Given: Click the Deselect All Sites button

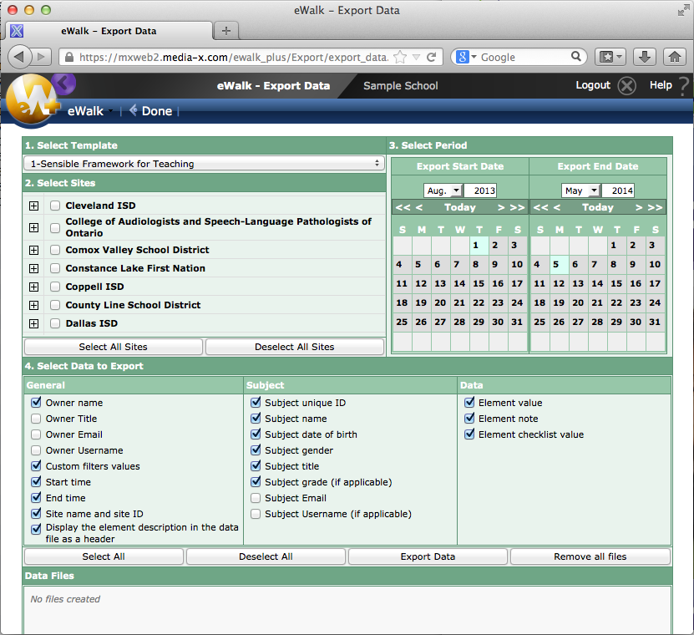Looking at the screenshot, I should click(x=295, y=347).
